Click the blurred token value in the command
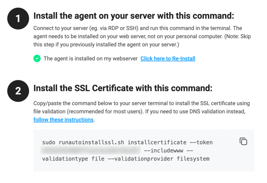Viewport: 267px width, 183px height. [90, 150]
